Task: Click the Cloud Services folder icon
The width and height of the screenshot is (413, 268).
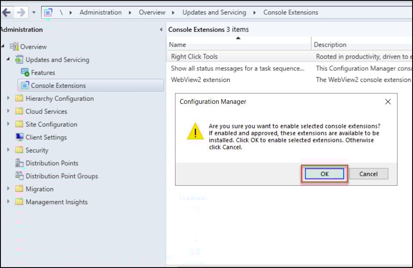Action: pos(19,111)
